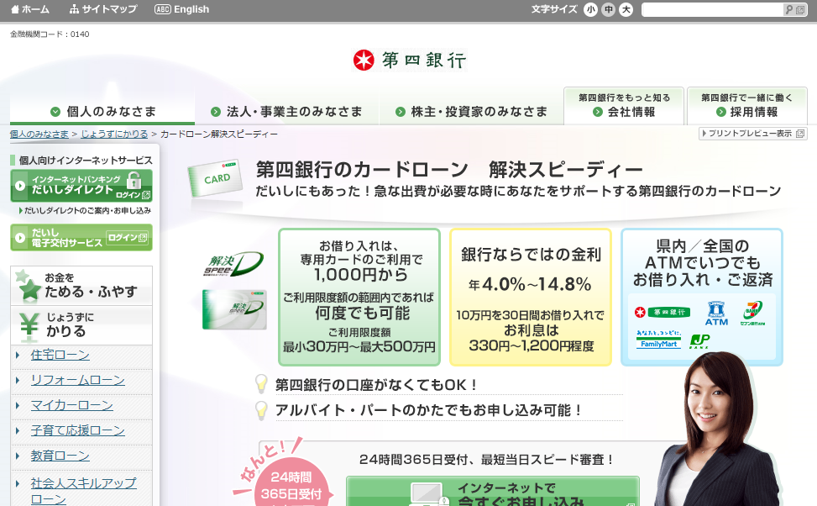Click the JP Bank logo
Image resolution: width=817 pixels, height=506 pixels.
pyautogui.click(x=699, y=341)
